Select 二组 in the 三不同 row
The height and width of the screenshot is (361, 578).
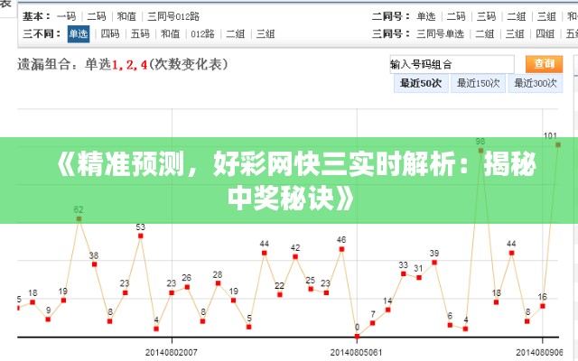(235, 34)
